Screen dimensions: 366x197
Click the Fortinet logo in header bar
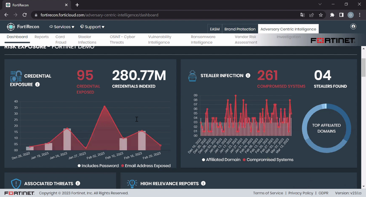click(x=333, y=41)
